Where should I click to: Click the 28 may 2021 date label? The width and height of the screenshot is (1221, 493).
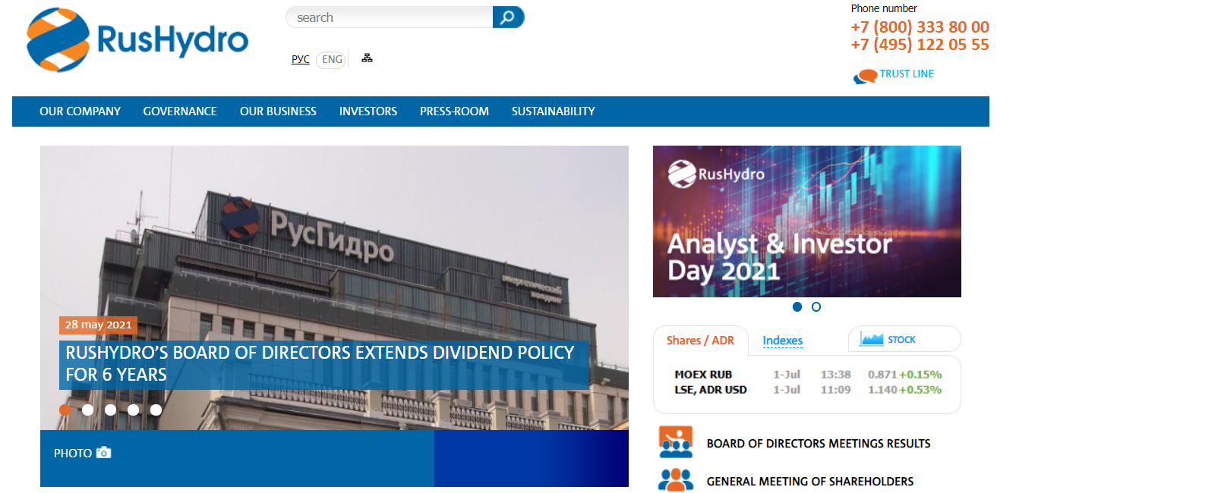(98, 325)
